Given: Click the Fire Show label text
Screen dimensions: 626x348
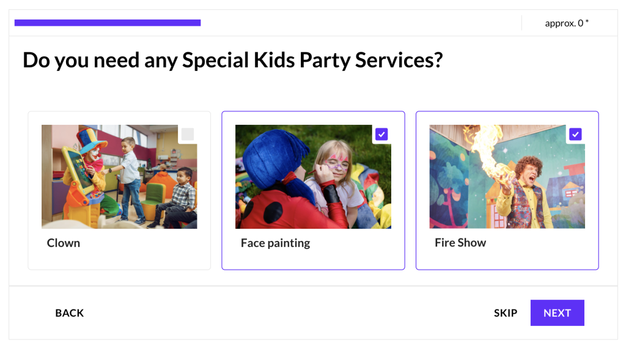Looking at the screenshot, I should tap(460, 243).
